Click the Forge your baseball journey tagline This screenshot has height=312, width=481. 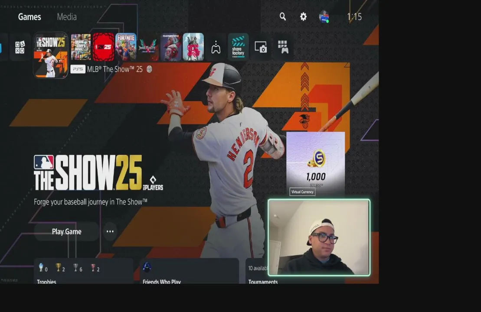tap(91, 202)
